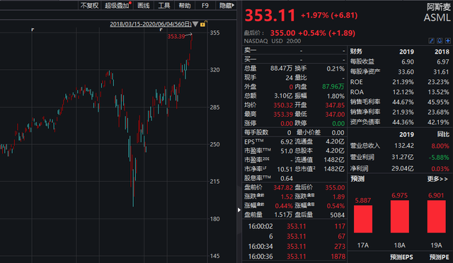Click the F9 button

pyautogui.click(x=205, y=6)
